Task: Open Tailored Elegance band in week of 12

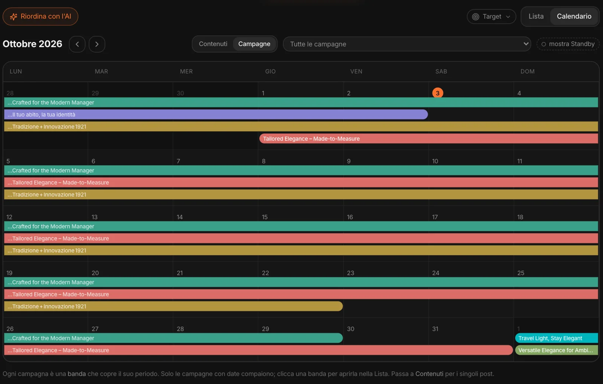Action: coord(301,238)
